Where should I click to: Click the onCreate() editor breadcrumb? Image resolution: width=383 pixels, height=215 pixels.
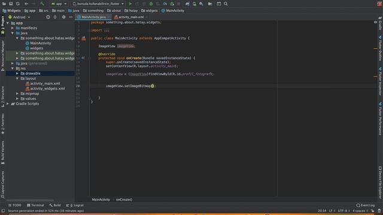(x=124, y=199)
